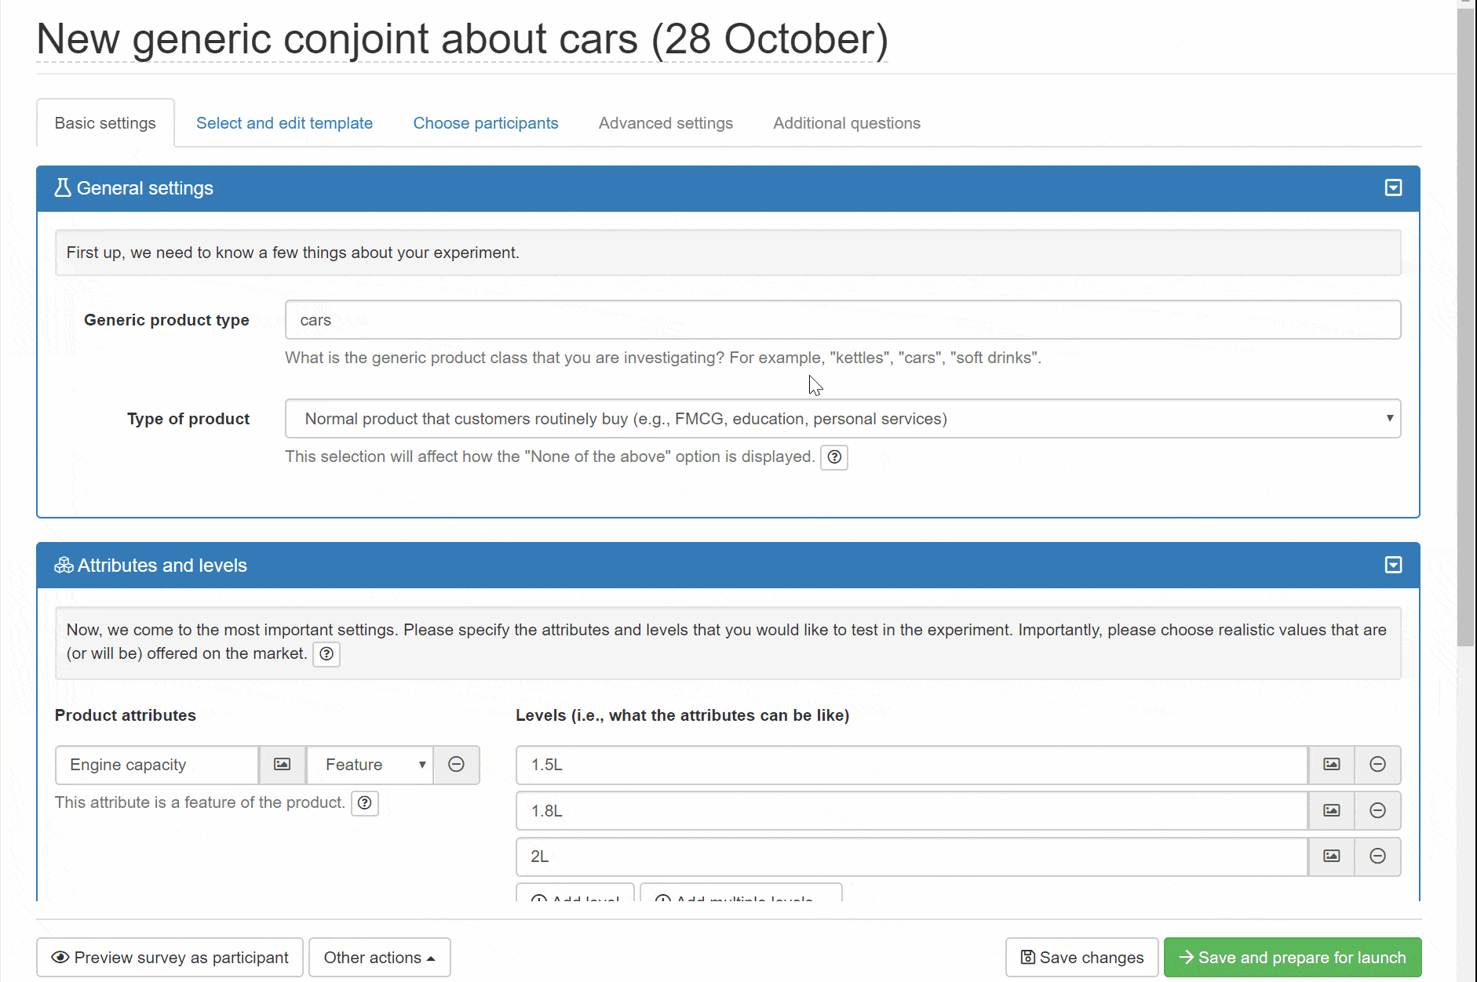Click the Save changes button
Viewport: 1477px width, 982px height.
(x=1081, y=958)
